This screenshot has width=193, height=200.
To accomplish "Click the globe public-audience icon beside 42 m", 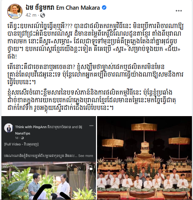I will click(43, 15).
